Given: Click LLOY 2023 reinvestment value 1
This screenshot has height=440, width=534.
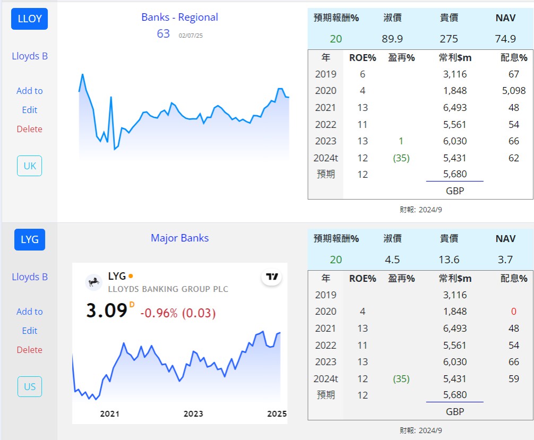Looking at the screenshot, I should pyautogui.click(x=401, y=141).
